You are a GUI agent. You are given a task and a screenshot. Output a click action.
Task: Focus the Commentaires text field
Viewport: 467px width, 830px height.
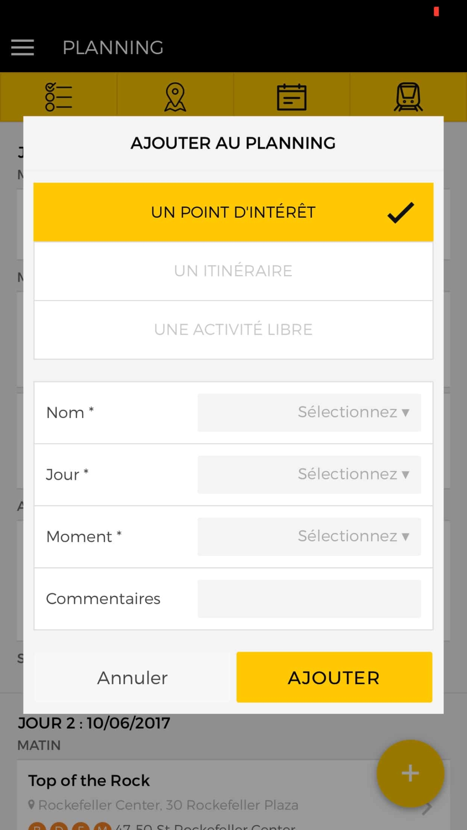(x=309, y=599)
